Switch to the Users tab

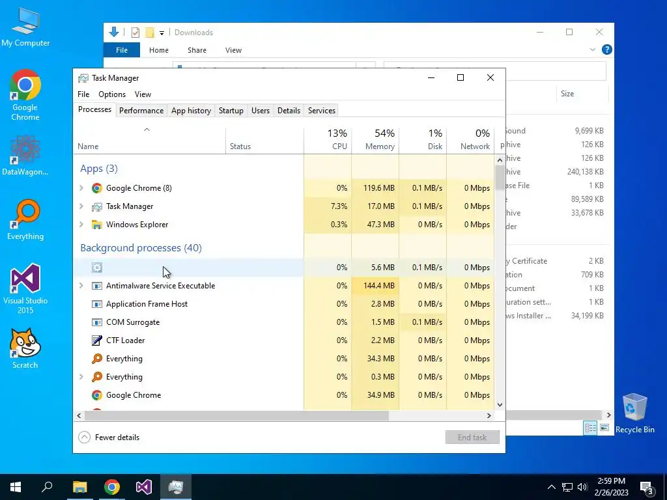click(x=261, y=111)
